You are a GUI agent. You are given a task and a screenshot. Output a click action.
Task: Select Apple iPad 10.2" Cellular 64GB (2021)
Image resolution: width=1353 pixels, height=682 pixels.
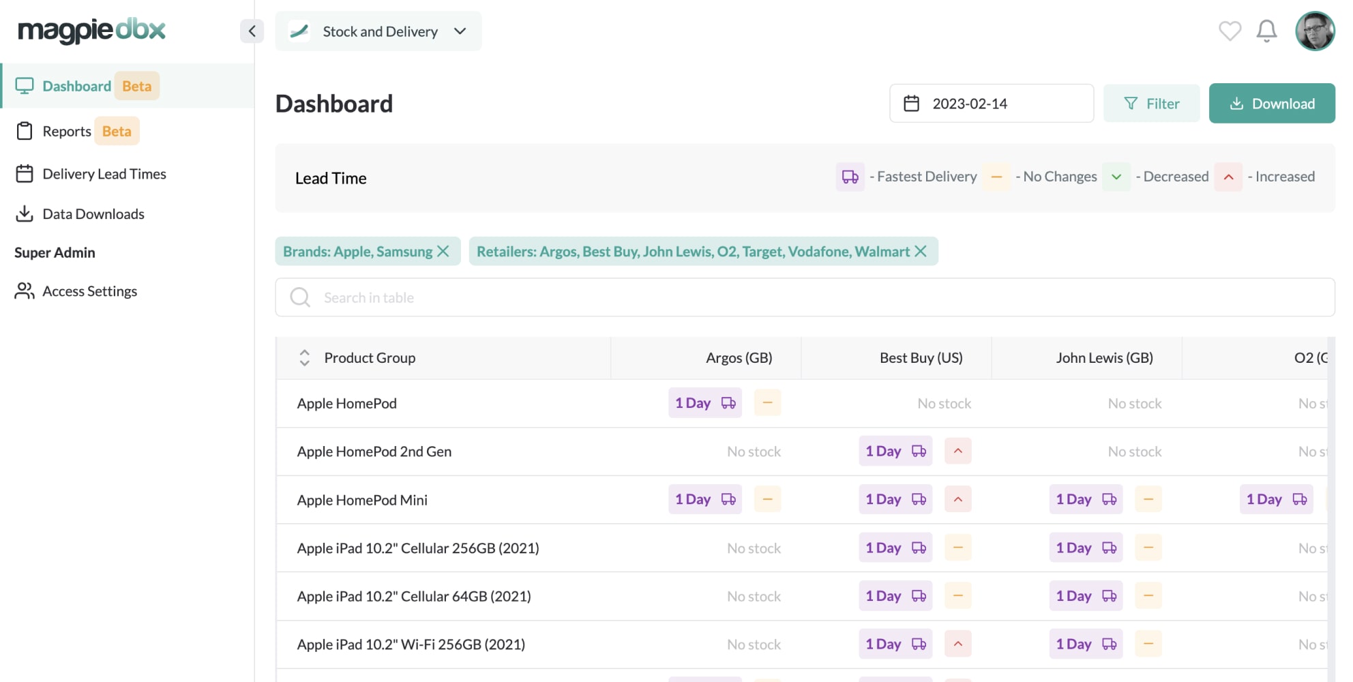[x=414, y=597]
